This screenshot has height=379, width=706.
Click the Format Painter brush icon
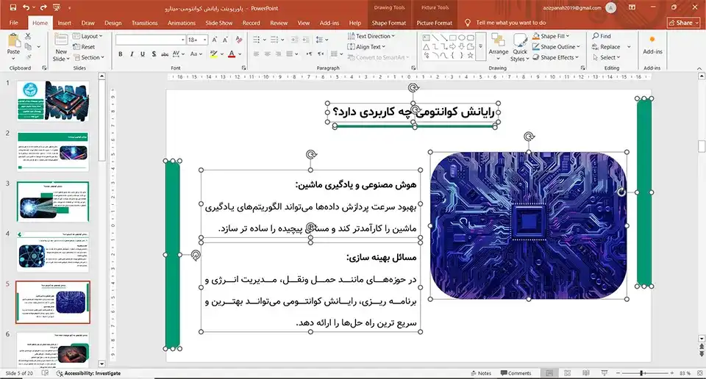[28, 57]
